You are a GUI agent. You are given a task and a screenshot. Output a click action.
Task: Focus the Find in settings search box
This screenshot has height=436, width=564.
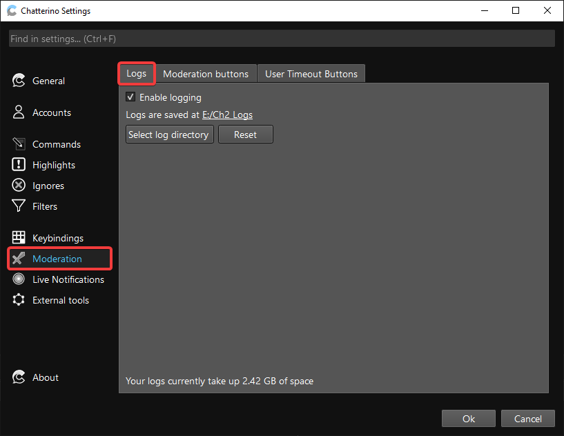pyautogui.click(x=282, y=39)
